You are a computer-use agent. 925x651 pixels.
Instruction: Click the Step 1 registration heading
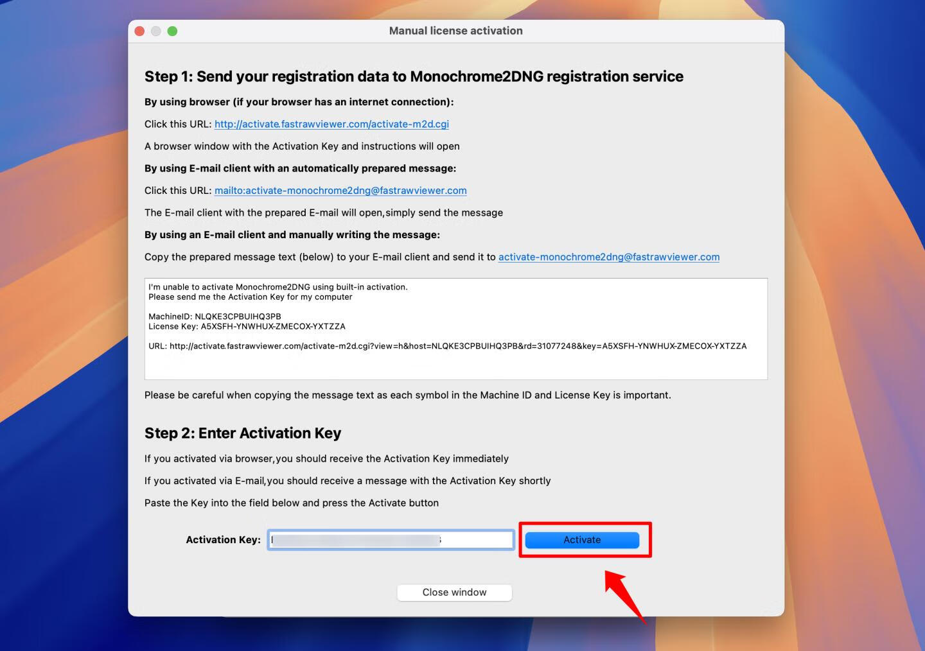pyautogui.click(x=414, y=76)
